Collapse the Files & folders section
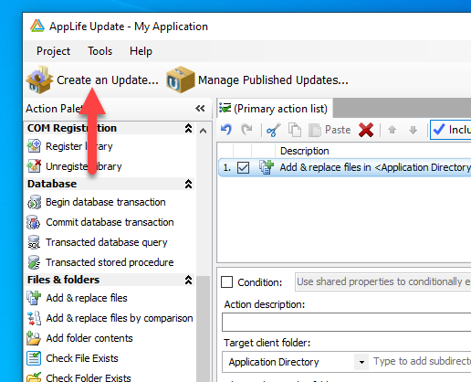 coord(188,280)
